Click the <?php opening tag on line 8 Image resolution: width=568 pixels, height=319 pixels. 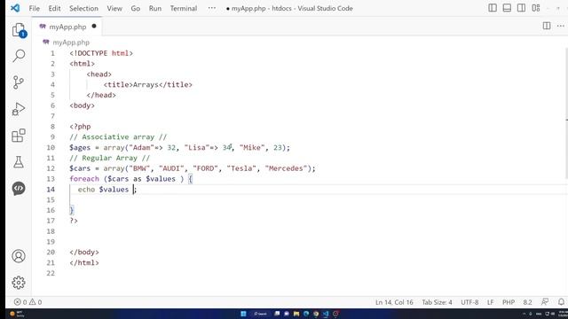80,127
